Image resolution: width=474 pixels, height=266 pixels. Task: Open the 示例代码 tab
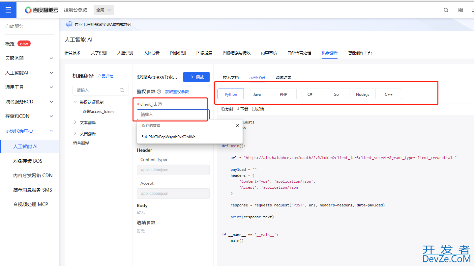point(257,77)
